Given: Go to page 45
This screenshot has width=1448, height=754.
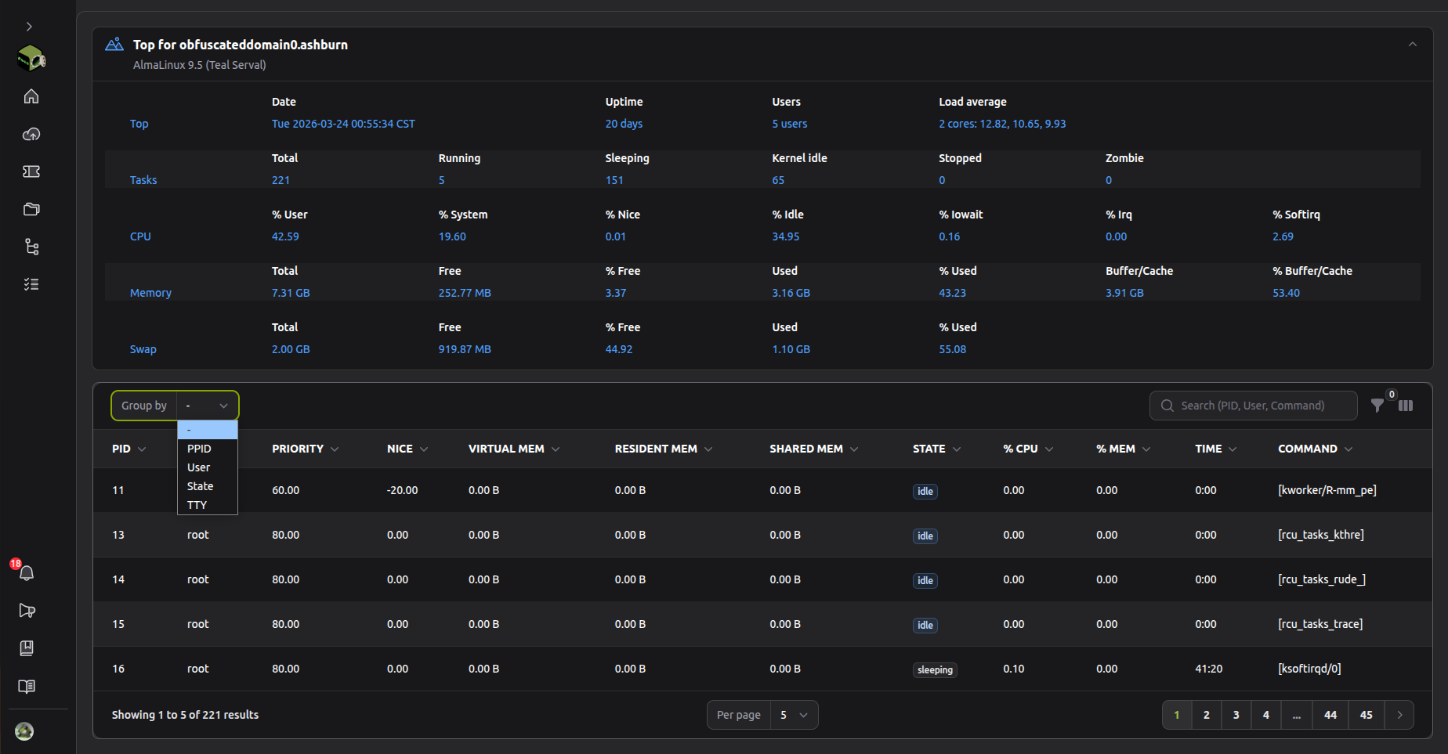Looking at the screenshot, I should [x=1367, y=715].
